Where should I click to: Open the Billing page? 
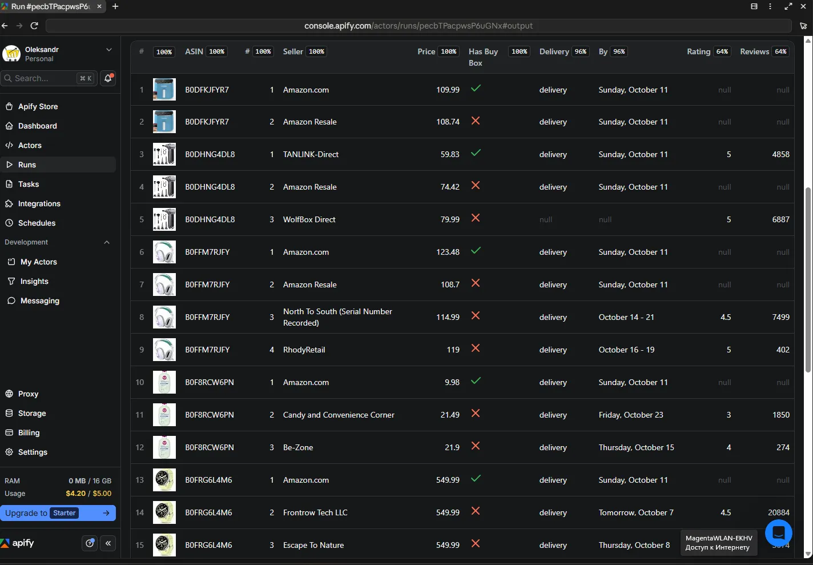pos(29,432)
